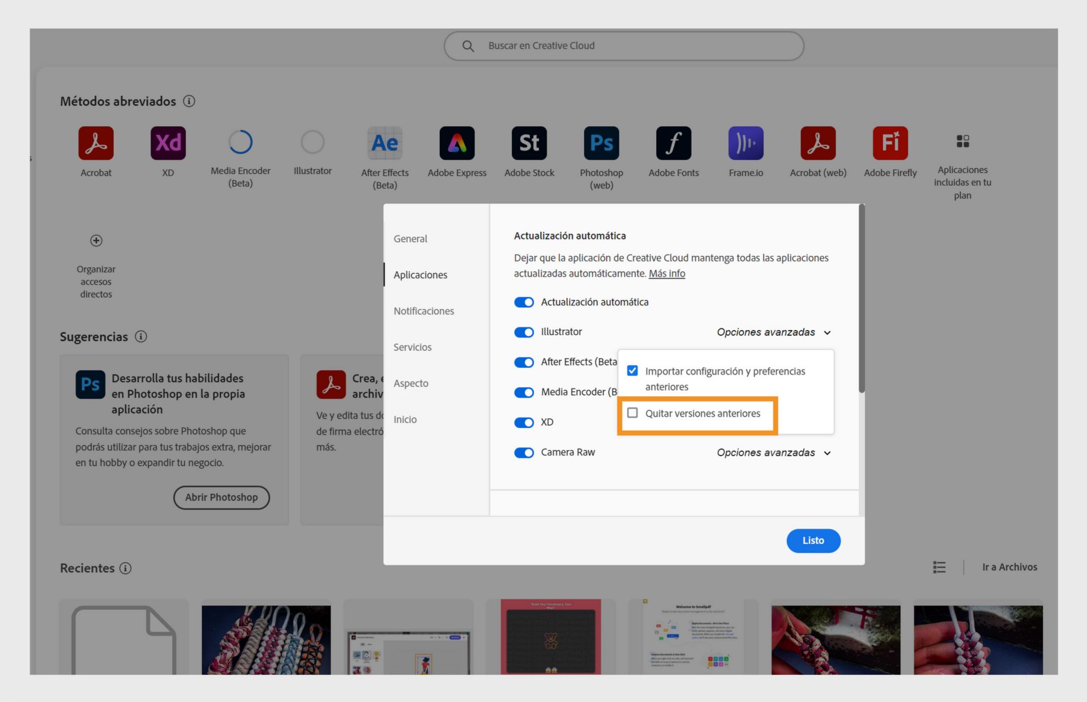Click the organize shortcuts plus icon
The image size is (1087, 702).
[x=96, y=241]
